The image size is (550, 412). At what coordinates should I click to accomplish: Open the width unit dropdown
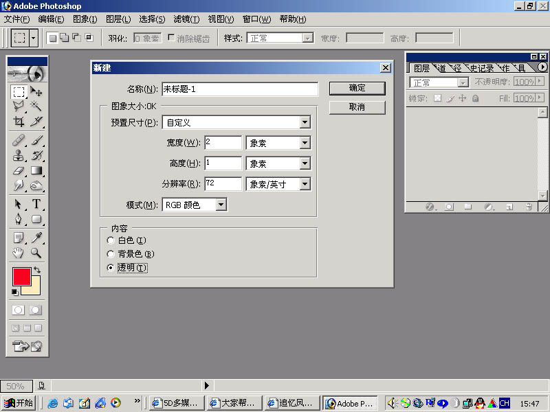coord(305,143)
